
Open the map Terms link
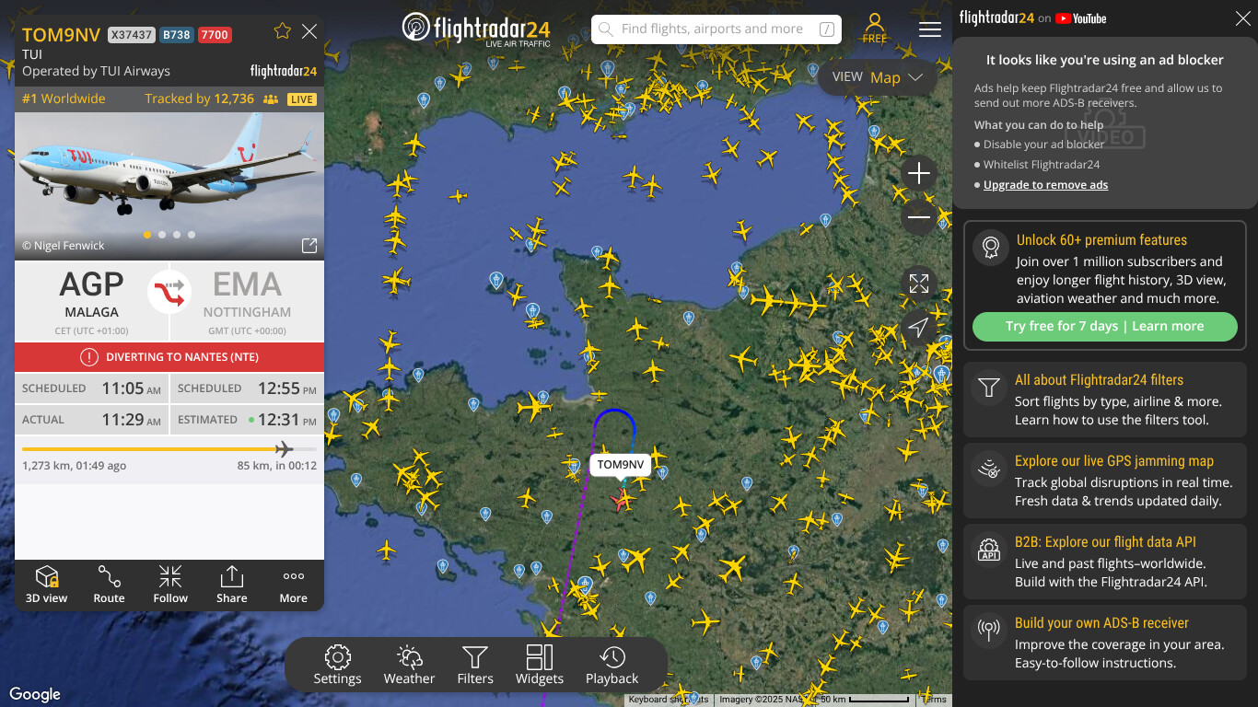pyautogui.click(x=933, y=701)
